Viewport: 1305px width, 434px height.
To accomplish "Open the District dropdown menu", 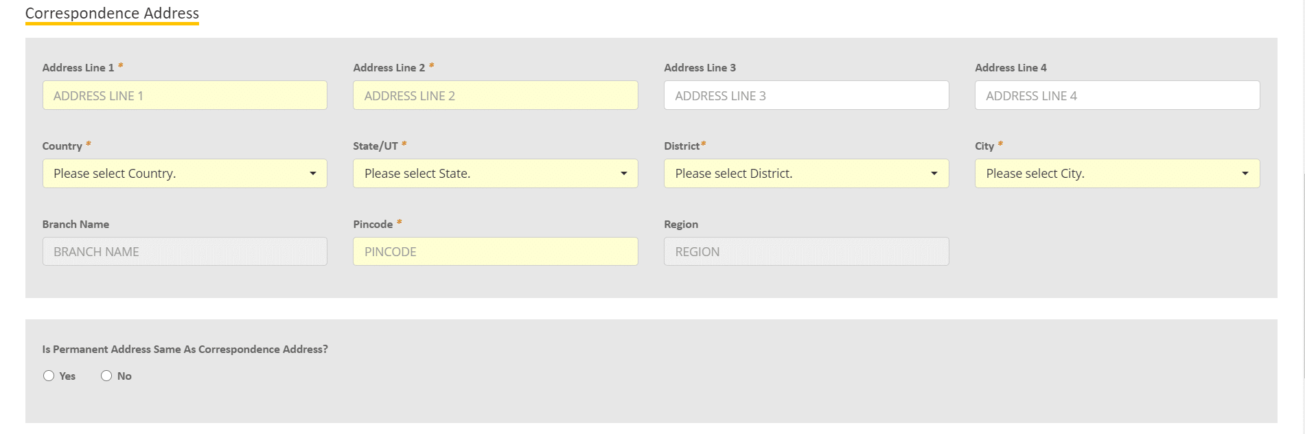I will click(806, 174).
